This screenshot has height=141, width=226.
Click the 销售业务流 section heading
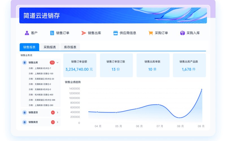[26, 55]
